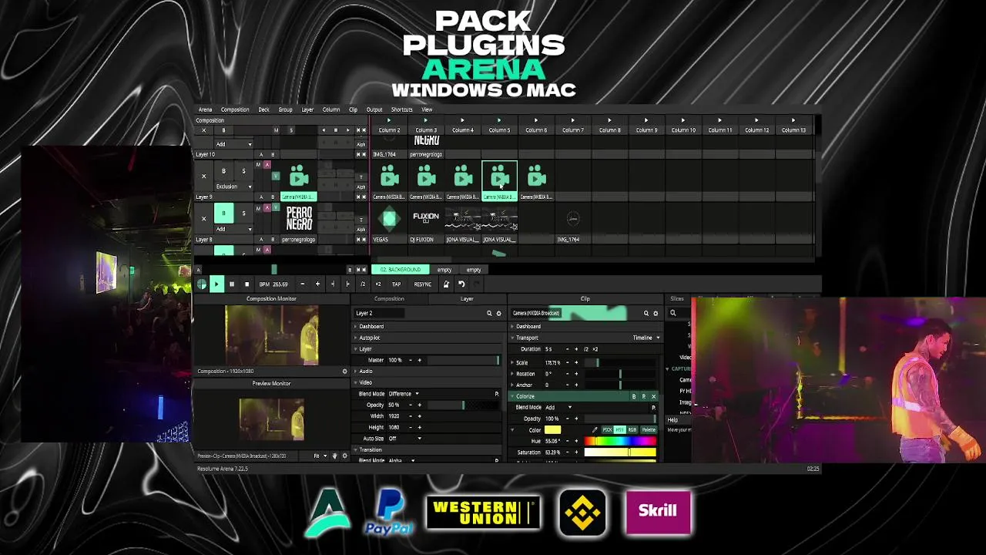Open Colorize Blend Mode Add dropdown
The image size is (986, 555).
[558, 408]
